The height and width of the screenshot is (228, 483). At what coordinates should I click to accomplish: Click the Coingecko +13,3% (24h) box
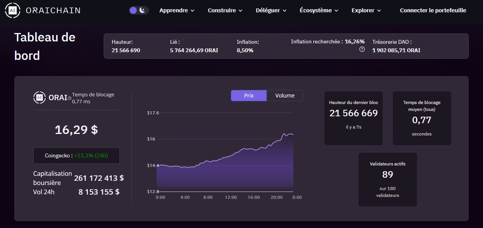(76, 156)
